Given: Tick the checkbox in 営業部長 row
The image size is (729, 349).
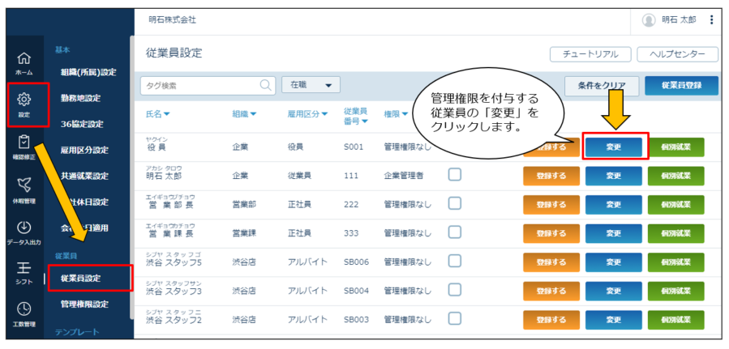Looking at the screenshot, I should pyautogui.click(x=455, y=204).
